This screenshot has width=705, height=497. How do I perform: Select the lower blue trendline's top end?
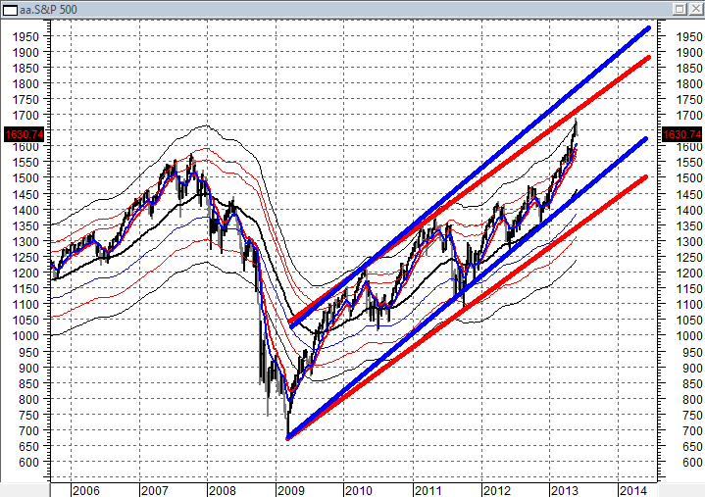point(645,139)
